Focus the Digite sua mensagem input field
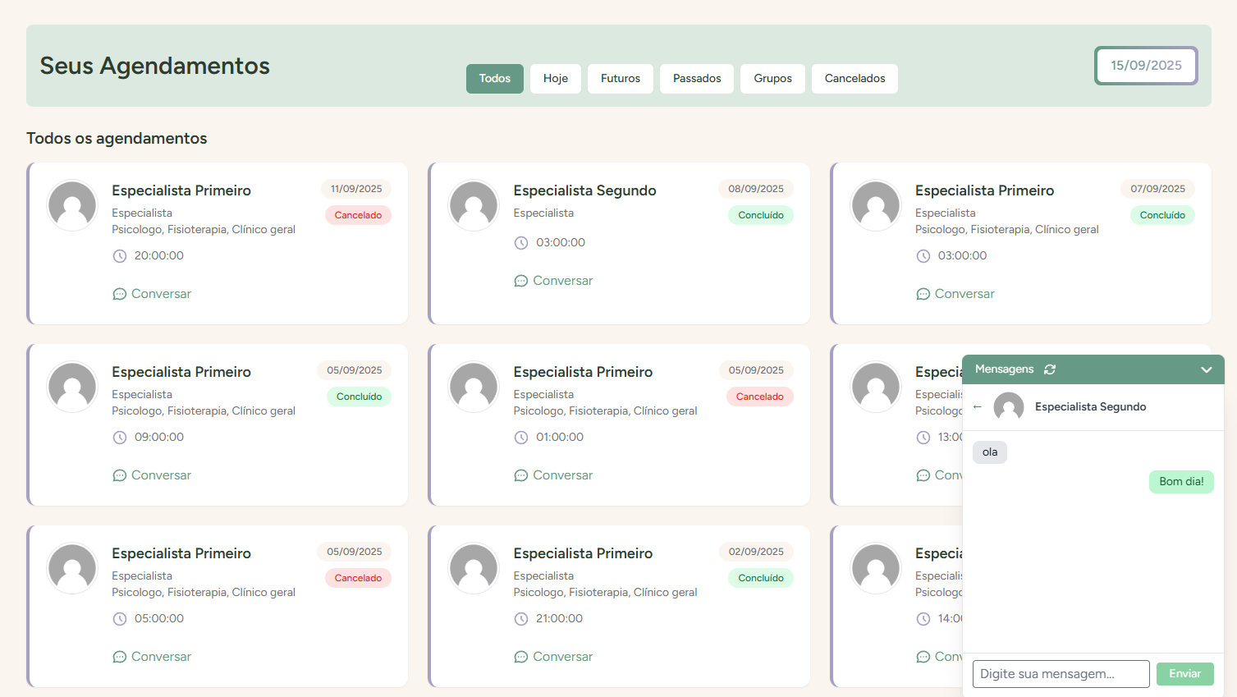Image resolution: width=1237 pixels, height=697 pixels. pyautogui.click(x=1061, y=674)
